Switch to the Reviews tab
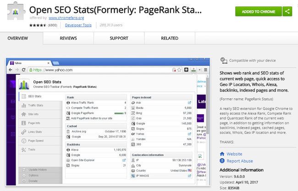The height and width of the screenshot is (191, 298). 68,38
